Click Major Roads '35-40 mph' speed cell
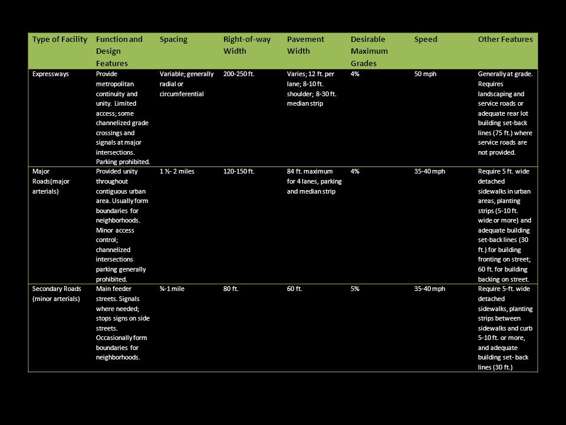 point(430,171)
